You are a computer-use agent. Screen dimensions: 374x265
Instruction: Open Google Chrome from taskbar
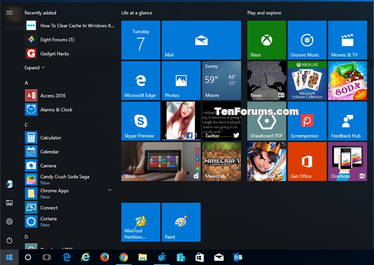(124, 257)
